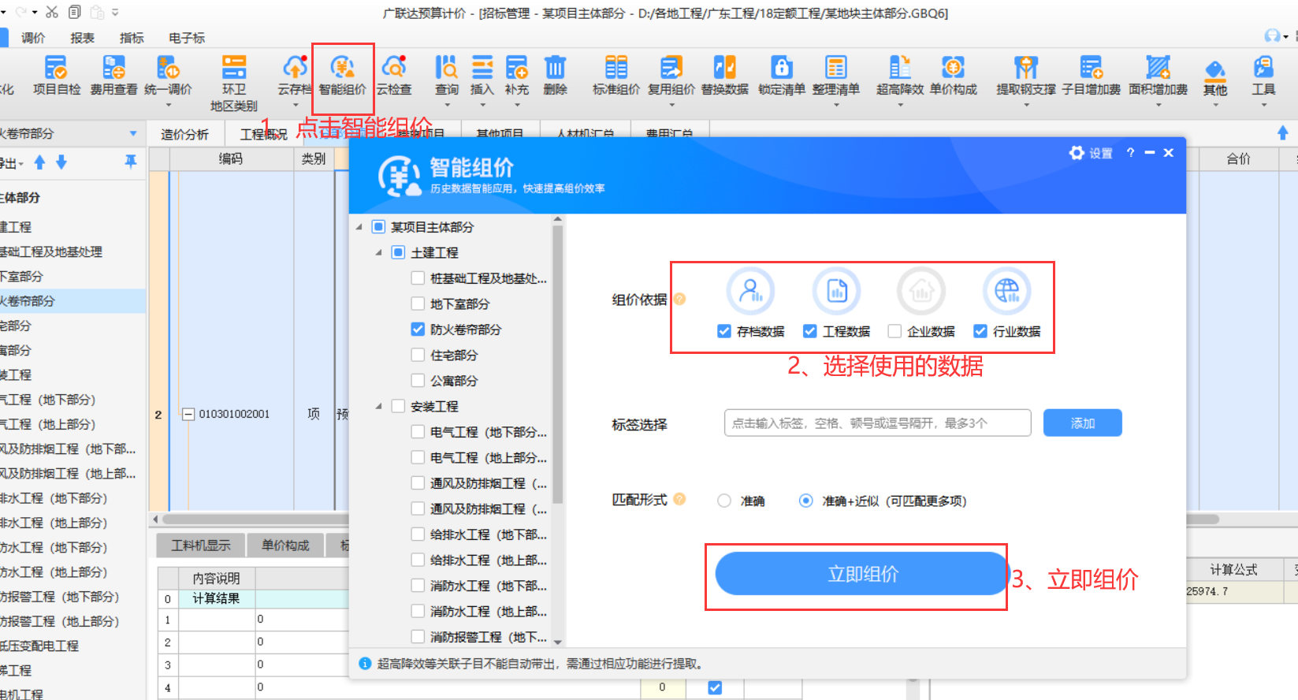Uncheck the 存档数据 checkbox

(x=724, y=331)
